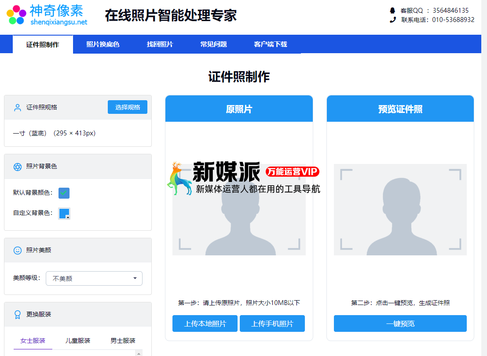
Task: Click the 上传本地照片 button
Action: (x=205, y=324)
